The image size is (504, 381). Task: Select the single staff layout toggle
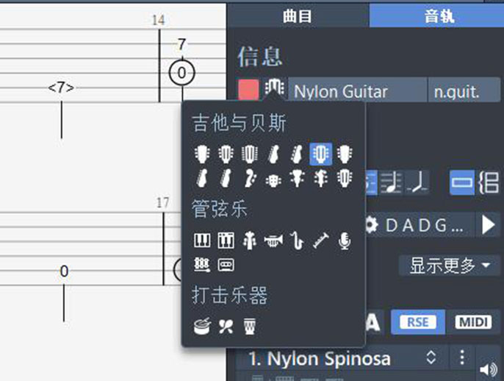point(462,182)
